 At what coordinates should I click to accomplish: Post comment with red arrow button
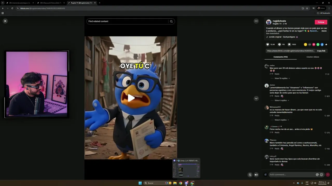tap(328, 175)
